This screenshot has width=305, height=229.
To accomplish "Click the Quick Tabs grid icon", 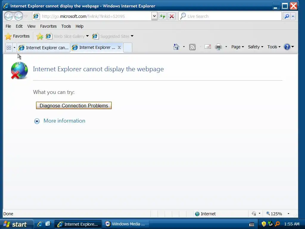I will point(9,47).
